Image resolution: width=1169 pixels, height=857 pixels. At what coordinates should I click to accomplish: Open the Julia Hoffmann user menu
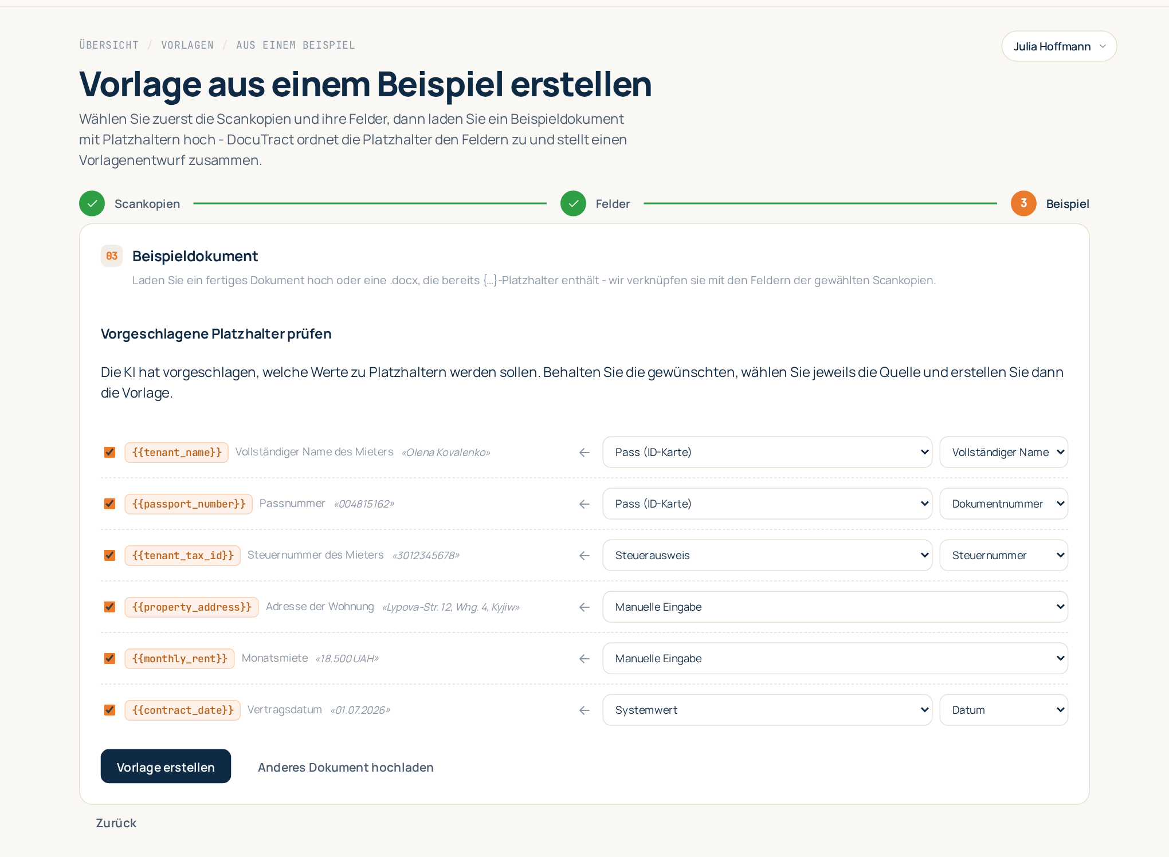[1059, 46]
